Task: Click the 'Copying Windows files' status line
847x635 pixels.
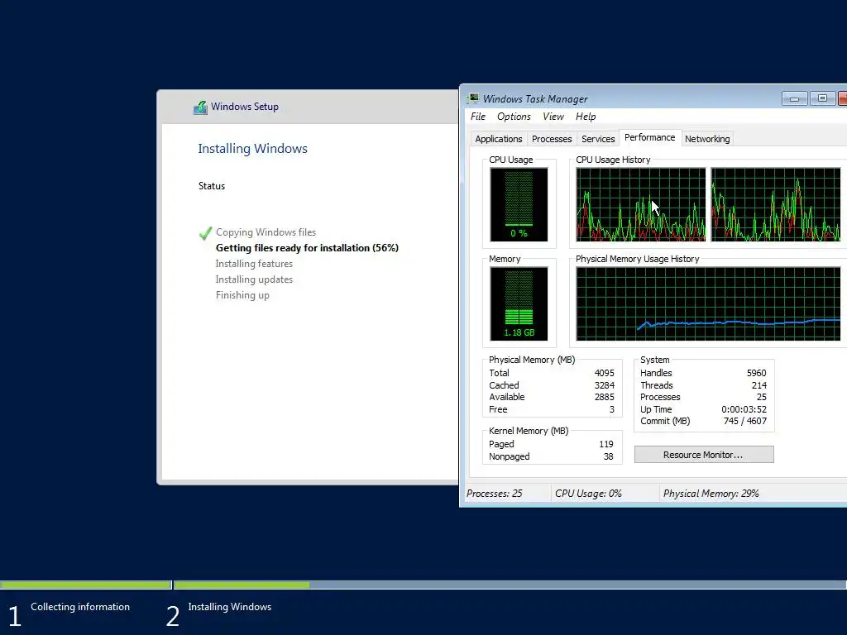Action: (266, 232)
